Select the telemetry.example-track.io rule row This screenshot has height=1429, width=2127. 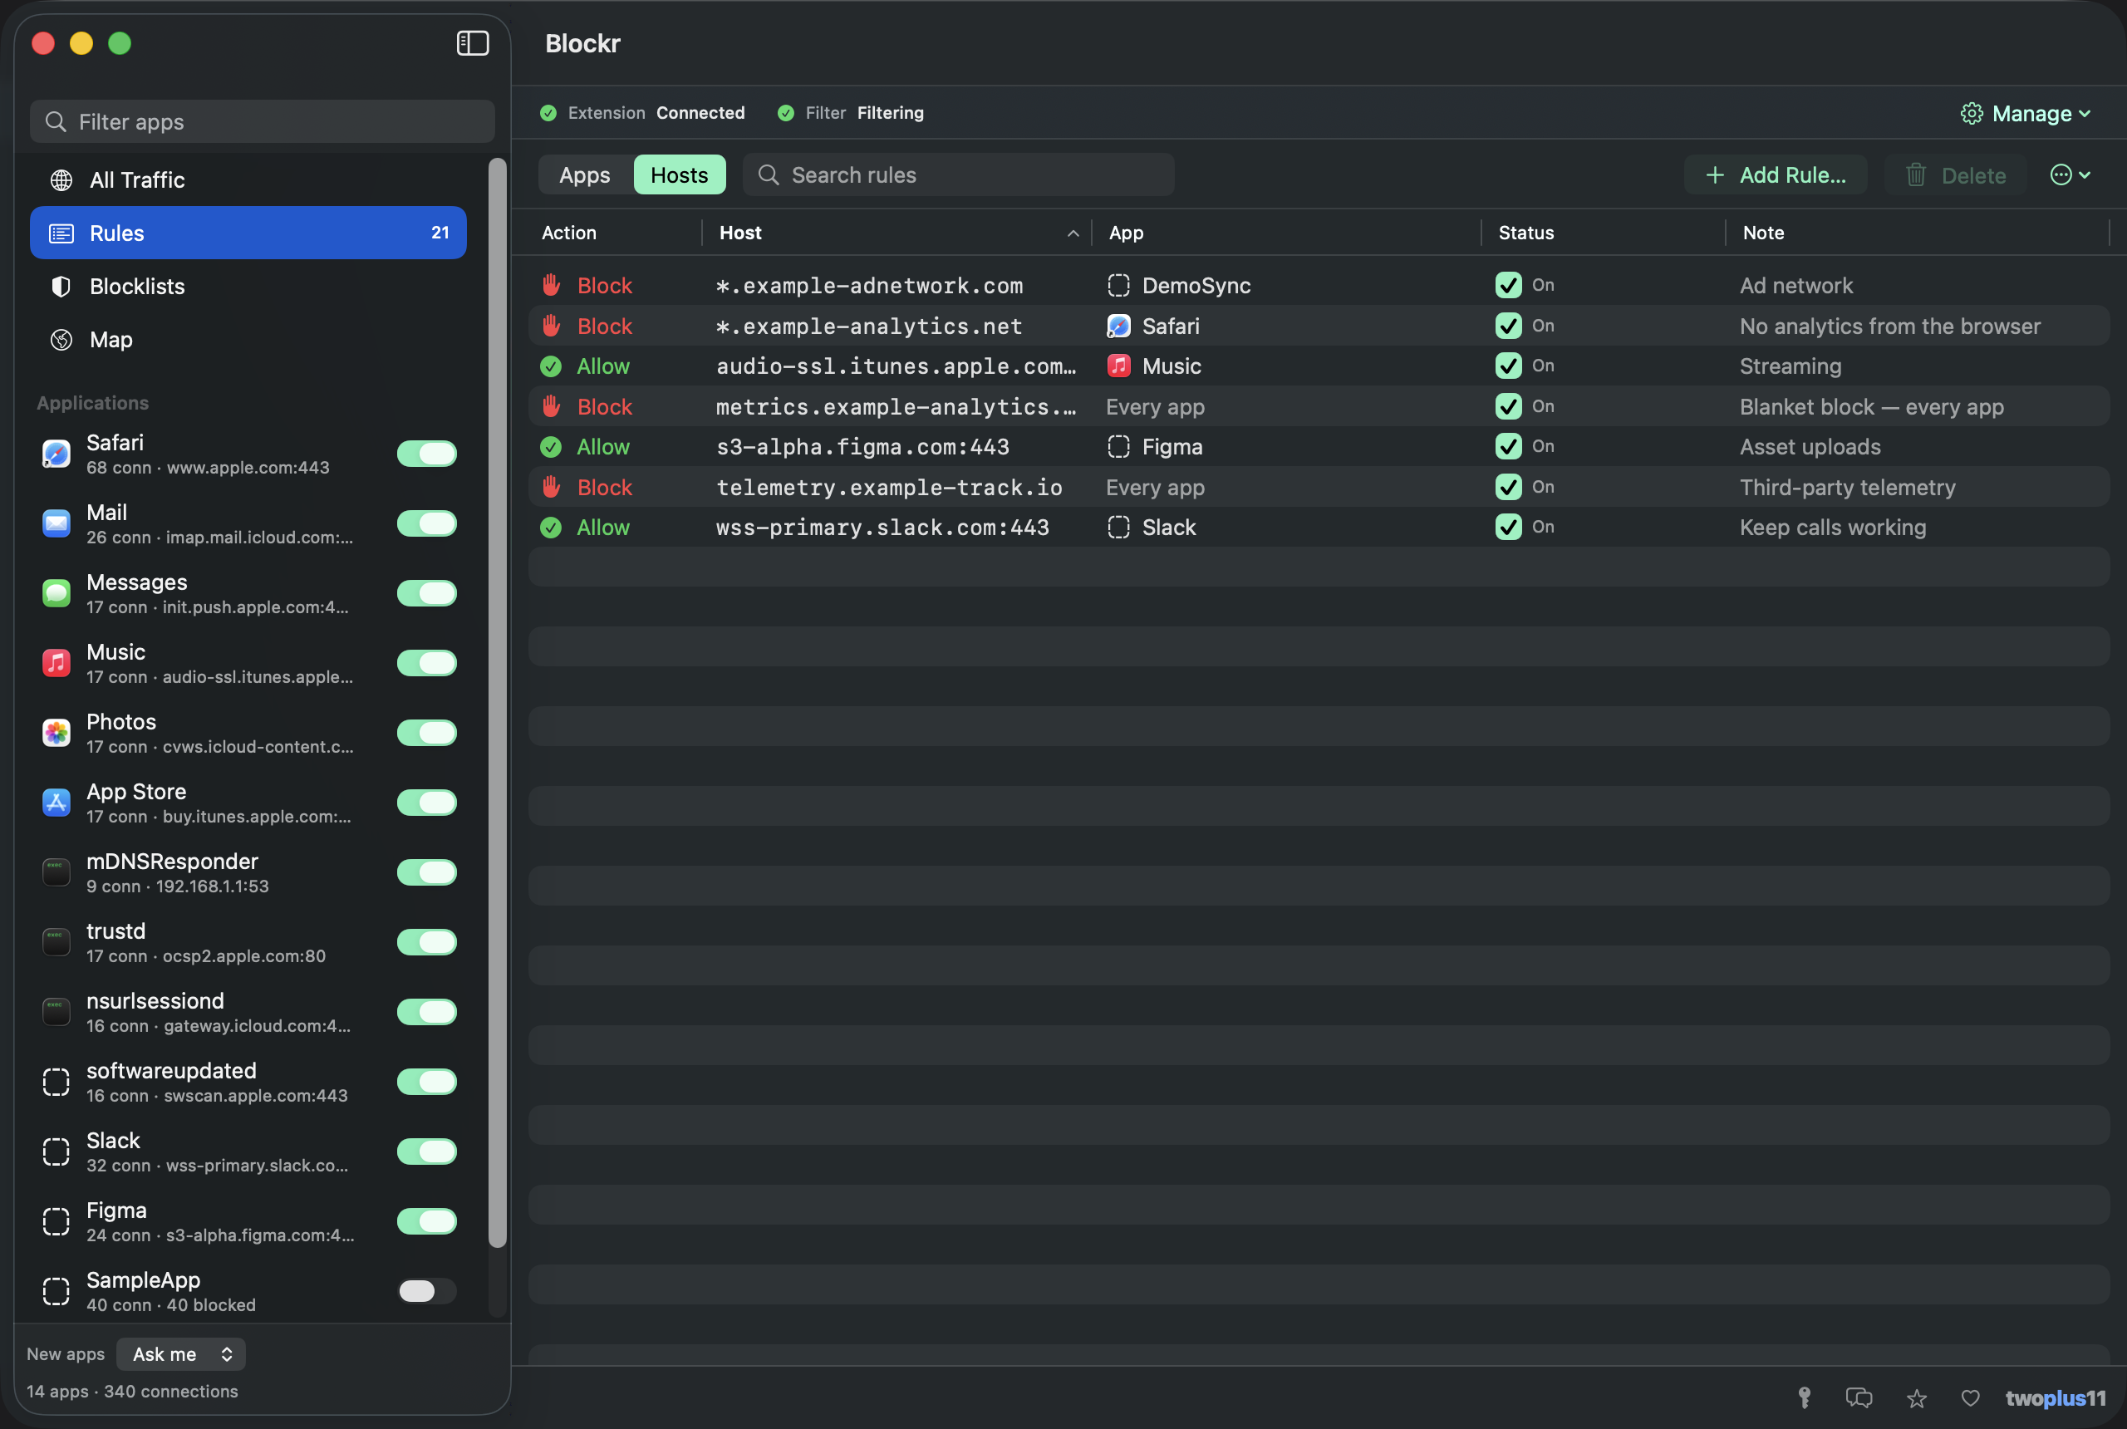click(1319, 487)
